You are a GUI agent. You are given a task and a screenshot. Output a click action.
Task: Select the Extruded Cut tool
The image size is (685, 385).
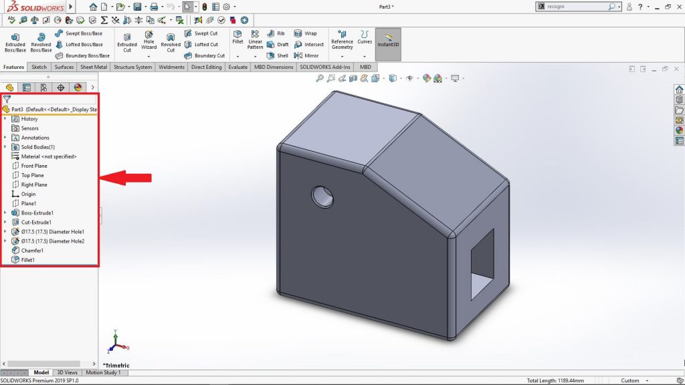[127, 42]
